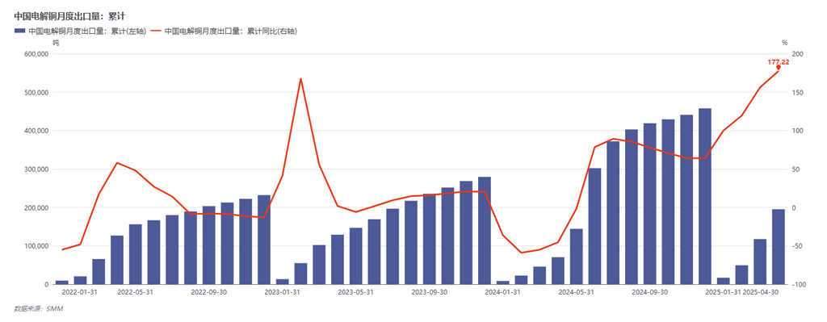Click the last bar for 2025-04-30

coord(778,247)
